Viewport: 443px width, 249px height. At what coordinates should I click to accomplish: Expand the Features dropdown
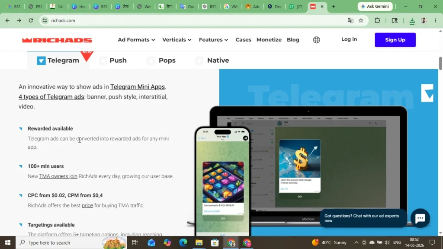213,40
